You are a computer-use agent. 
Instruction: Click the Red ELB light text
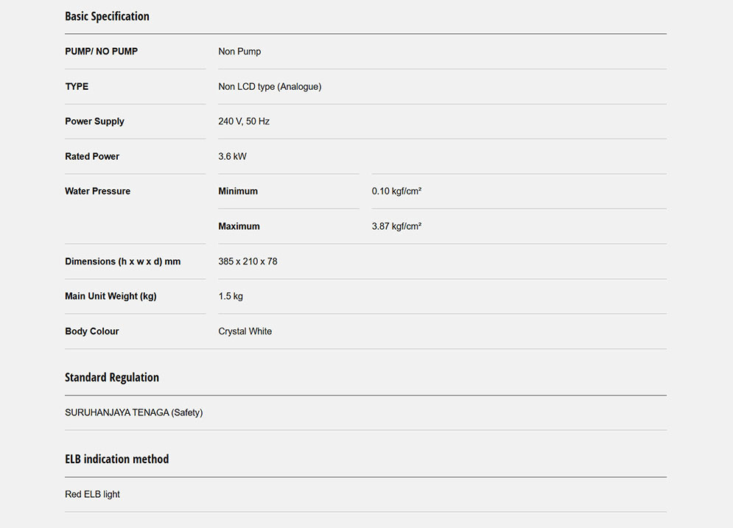92,494
